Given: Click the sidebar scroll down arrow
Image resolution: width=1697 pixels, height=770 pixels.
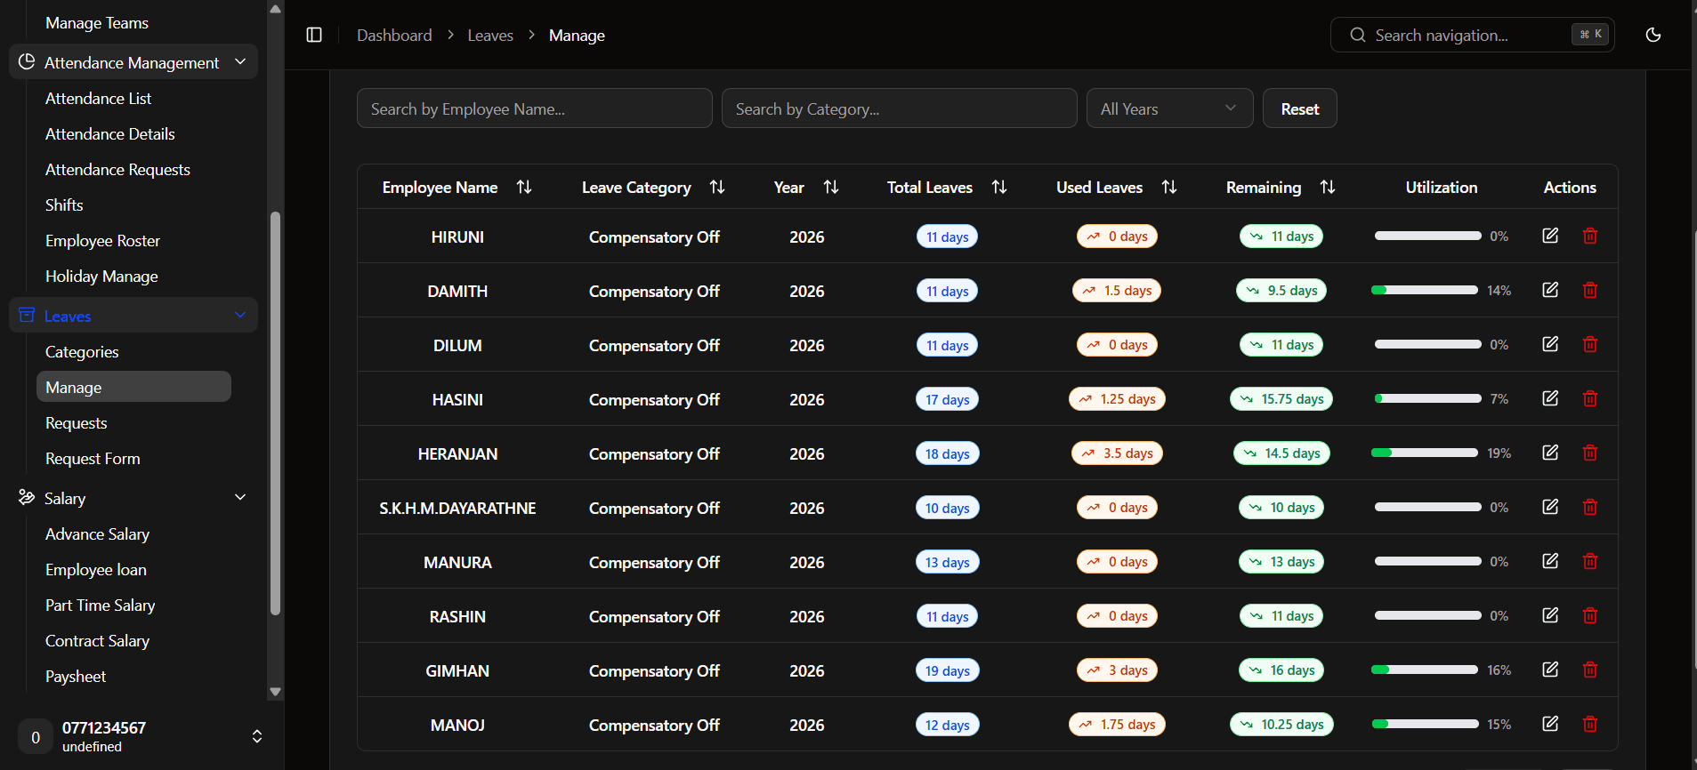Looking at the screenshot, I should tap(275, 692).
